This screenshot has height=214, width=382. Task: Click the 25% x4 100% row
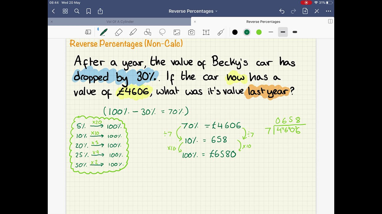pos(99,155)
